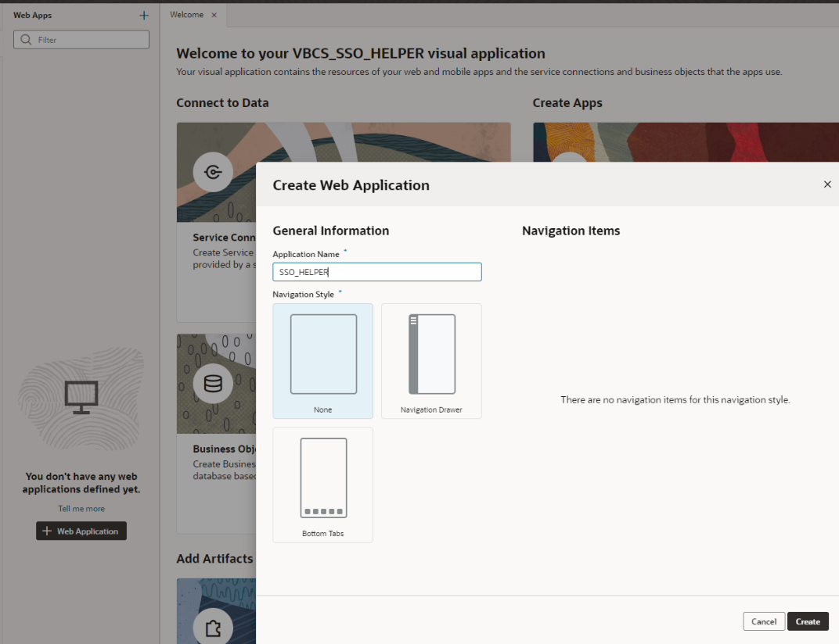Viewport: 839px width, 644px height.
Task: Switch to the Welcome tab
Action: click(186, 15)
